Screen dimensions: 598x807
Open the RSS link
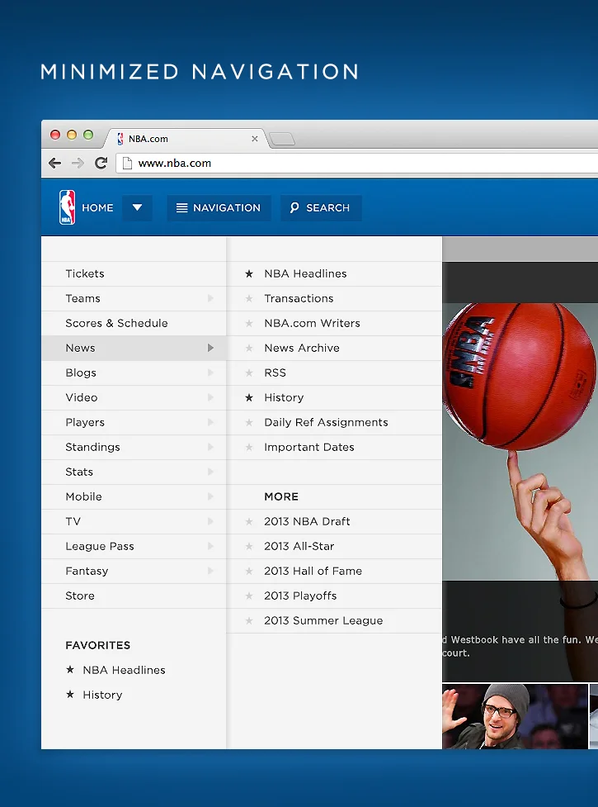(x=275, y=373)
